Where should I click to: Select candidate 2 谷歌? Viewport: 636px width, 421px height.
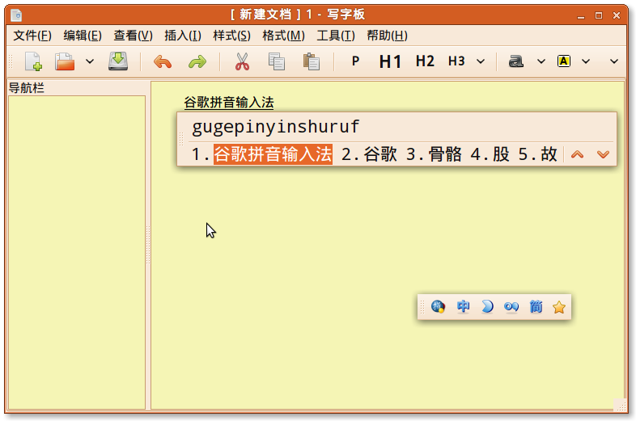[369, 154]
